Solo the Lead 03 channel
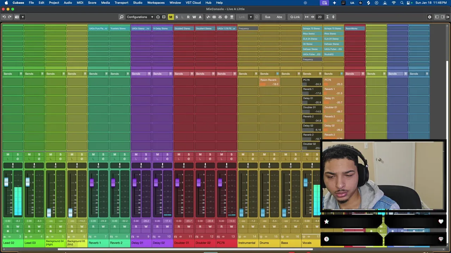The image size is (451, 253). tap(39, 155)
